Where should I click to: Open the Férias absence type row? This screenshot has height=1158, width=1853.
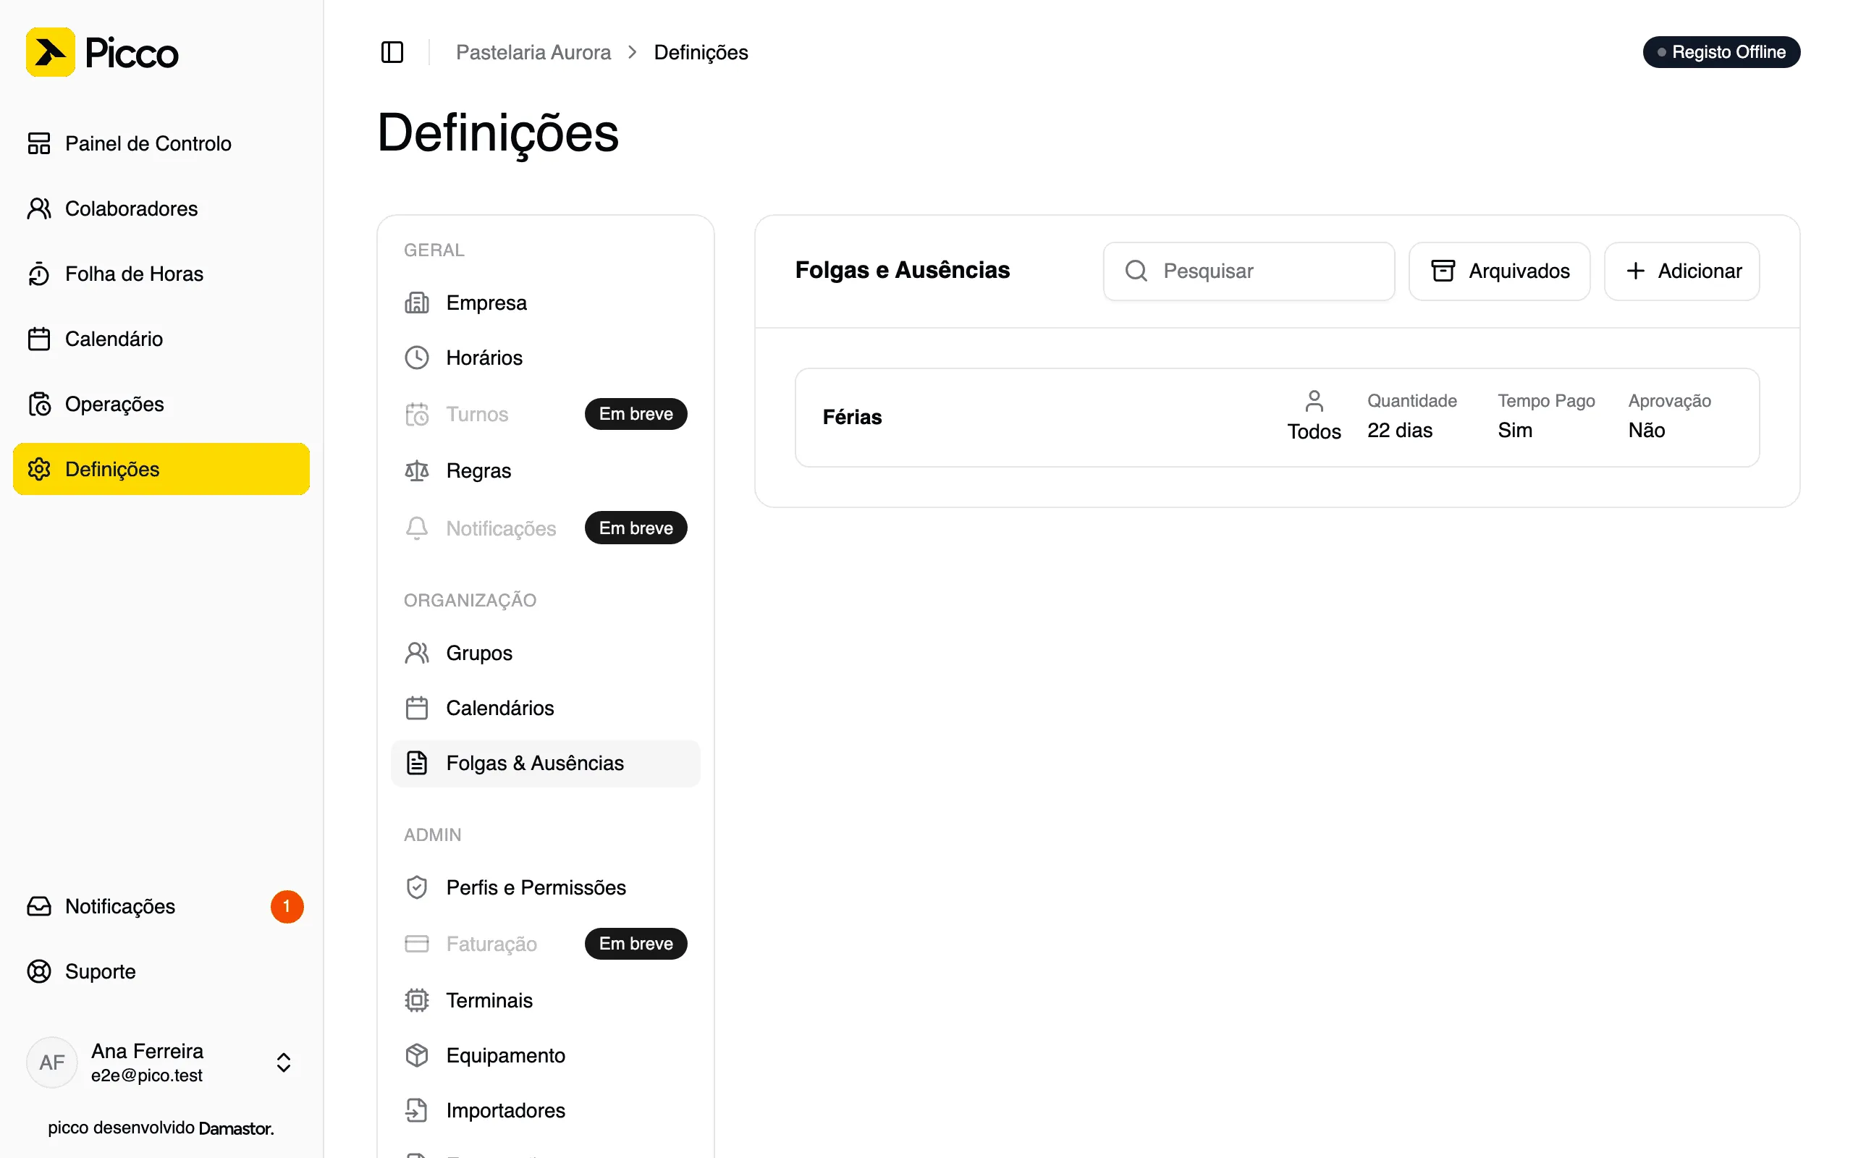click(x=1276, y=418)
